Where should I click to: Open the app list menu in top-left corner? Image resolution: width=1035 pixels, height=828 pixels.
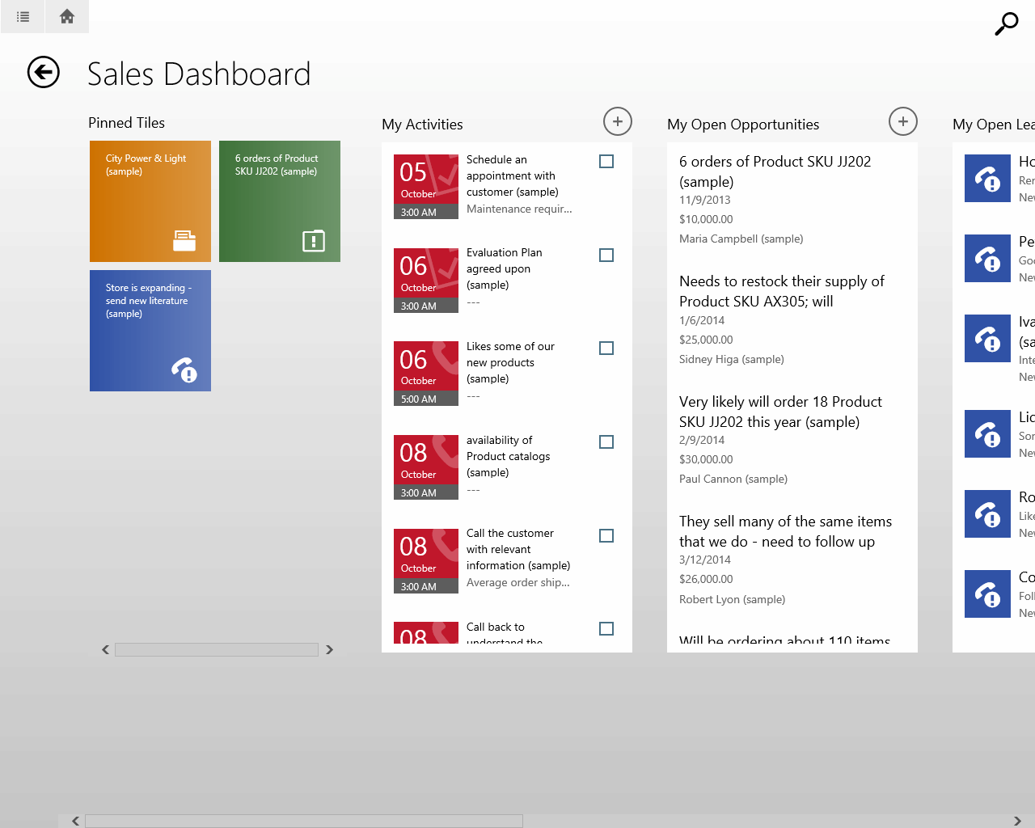(x=22, y=16)
